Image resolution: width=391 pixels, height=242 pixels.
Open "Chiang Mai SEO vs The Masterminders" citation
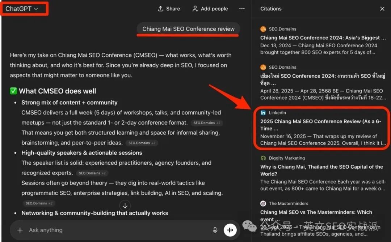coord(316,215)
